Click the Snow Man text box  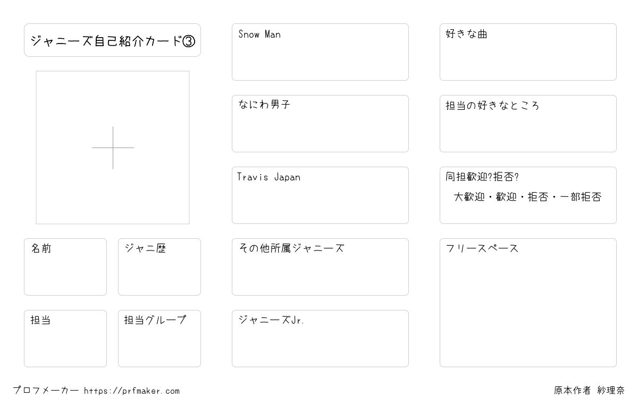(320, 52)
